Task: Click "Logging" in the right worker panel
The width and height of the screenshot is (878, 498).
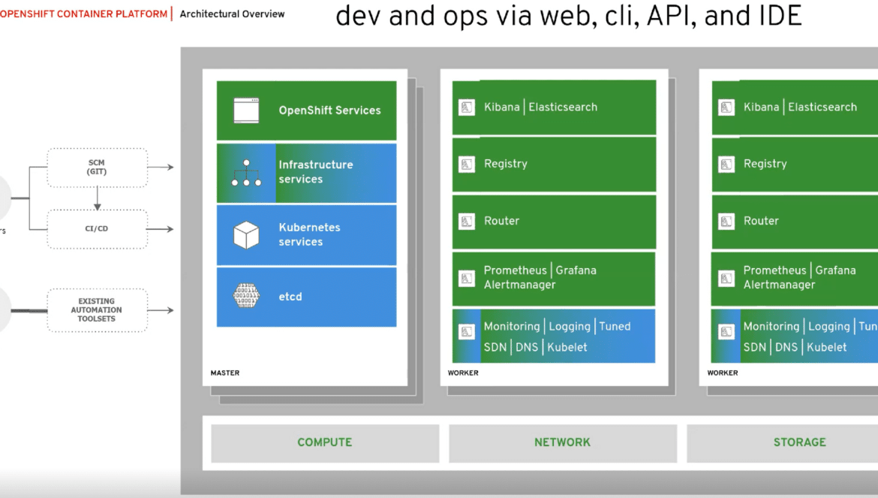Action: (829, 327)
